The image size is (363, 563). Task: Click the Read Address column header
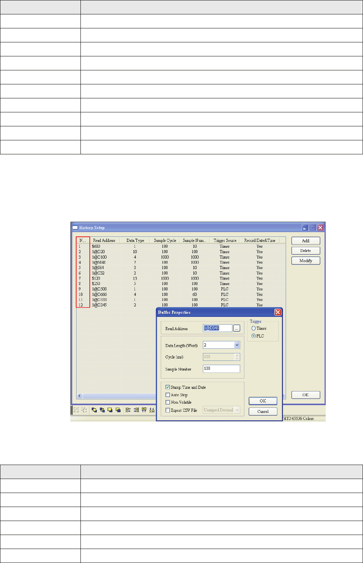point(104,240)
